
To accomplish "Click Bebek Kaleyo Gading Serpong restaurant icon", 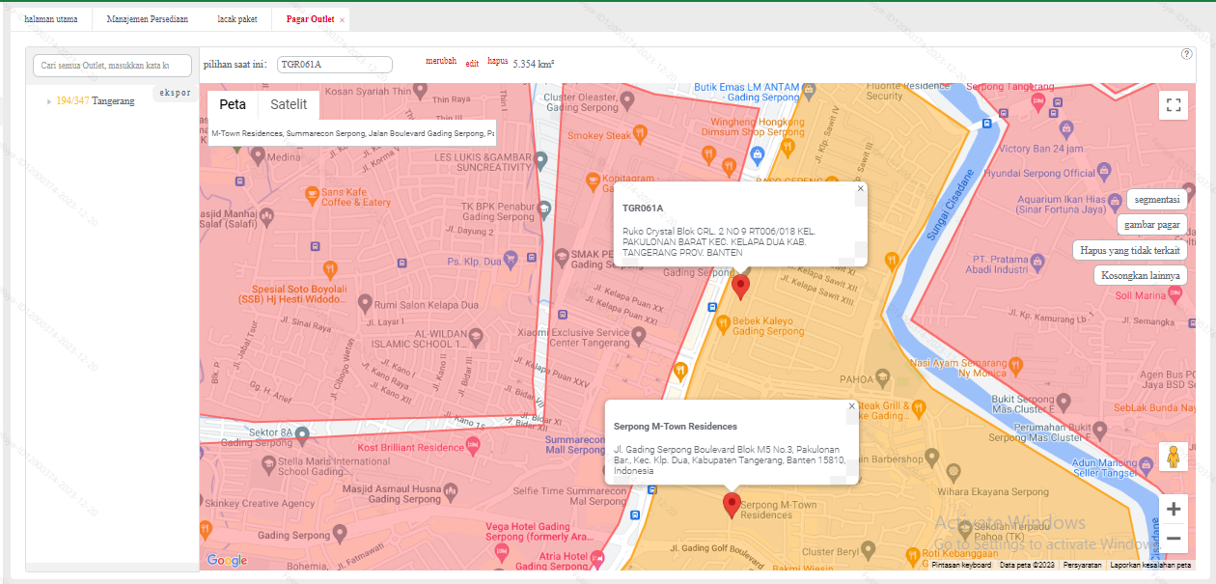I will 722,322.
